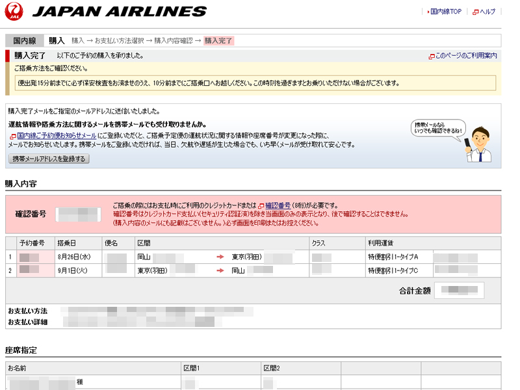Open このページのご利用案内 link

(x=466, y=56)
